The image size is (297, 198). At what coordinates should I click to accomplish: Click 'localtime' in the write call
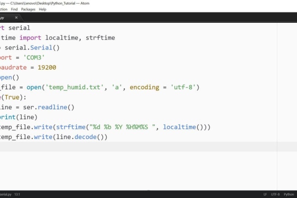tap(179, 127)
